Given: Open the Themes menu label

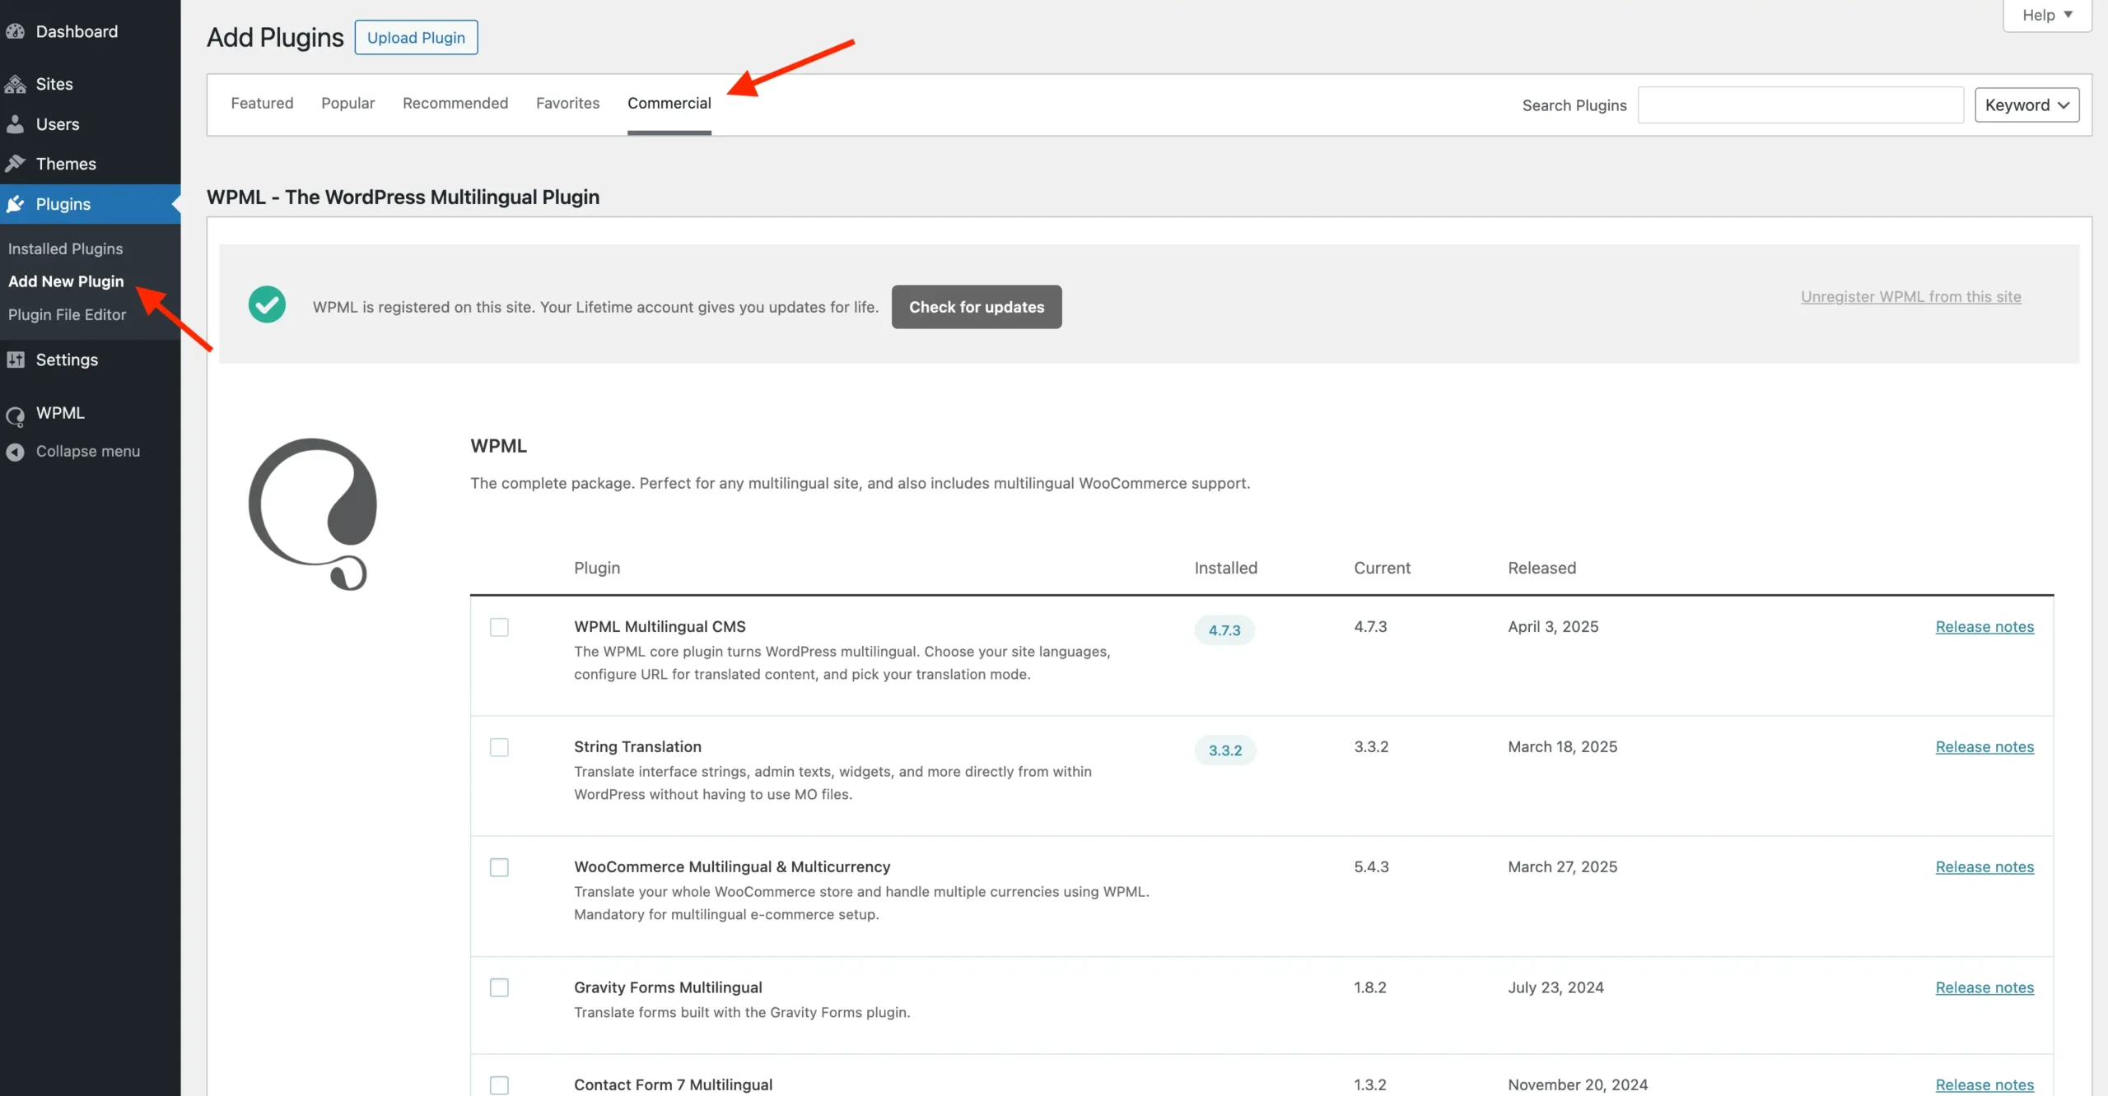Looking at the screenshot, I should [66, 164].
